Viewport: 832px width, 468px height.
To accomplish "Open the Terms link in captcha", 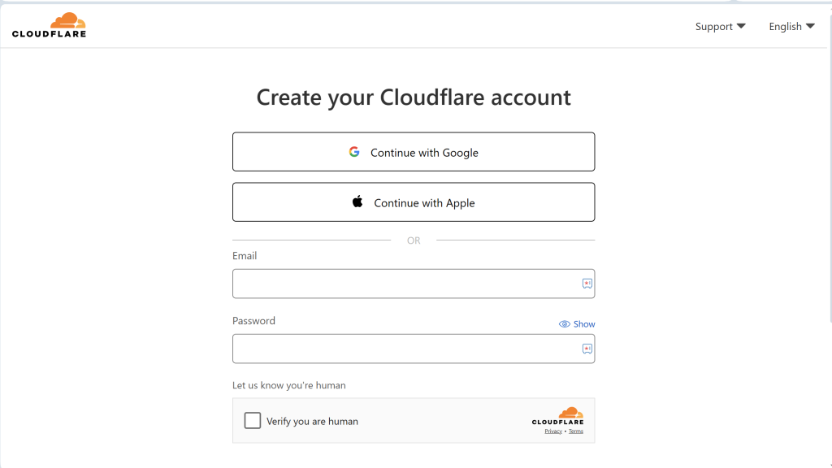I will [x=576, y=431].
